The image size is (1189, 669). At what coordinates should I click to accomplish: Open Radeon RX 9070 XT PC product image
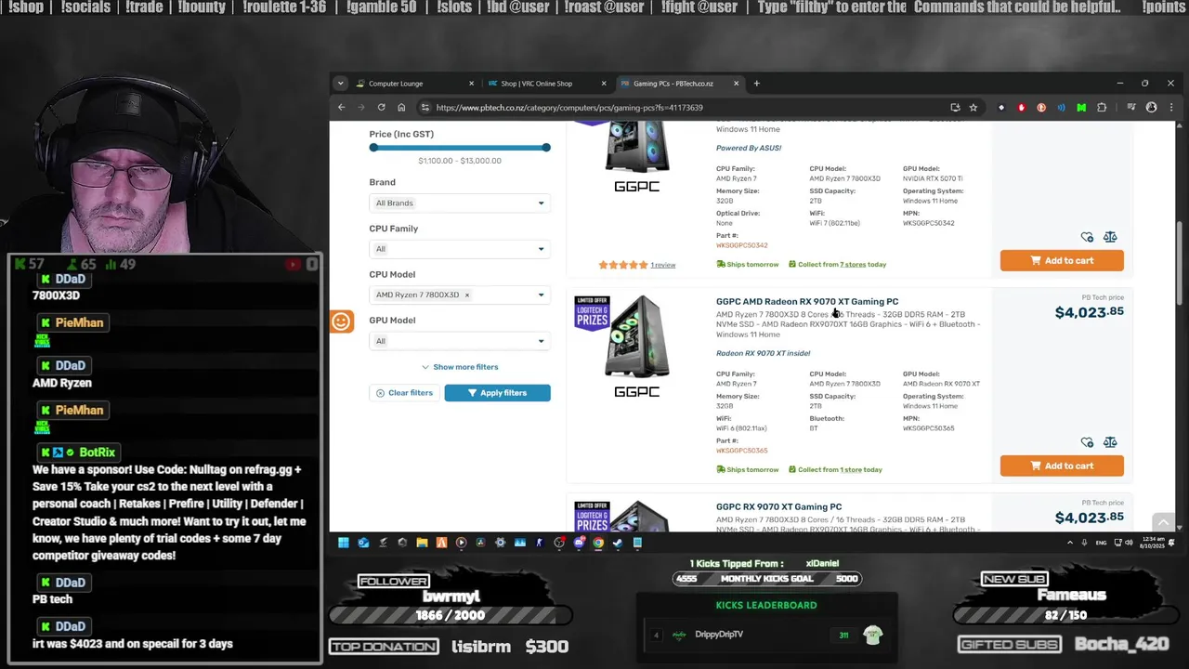tap(636, 336)
